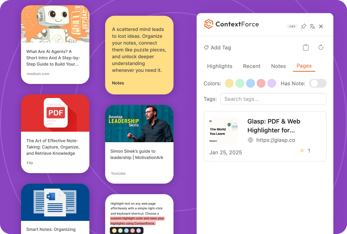
Task: Click the refresh icon
Action: coord(321,47)
